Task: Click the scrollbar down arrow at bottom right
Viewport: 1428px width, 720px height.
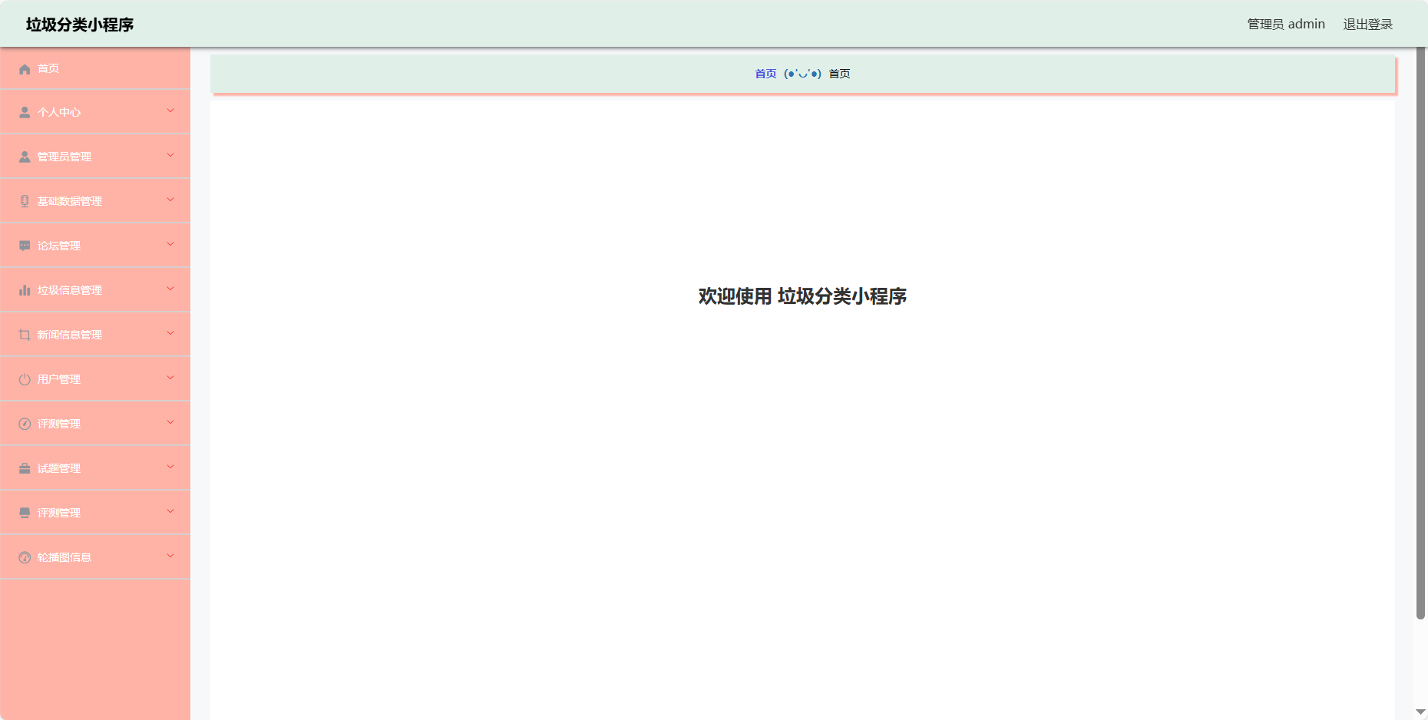Action: point(1420,712)
